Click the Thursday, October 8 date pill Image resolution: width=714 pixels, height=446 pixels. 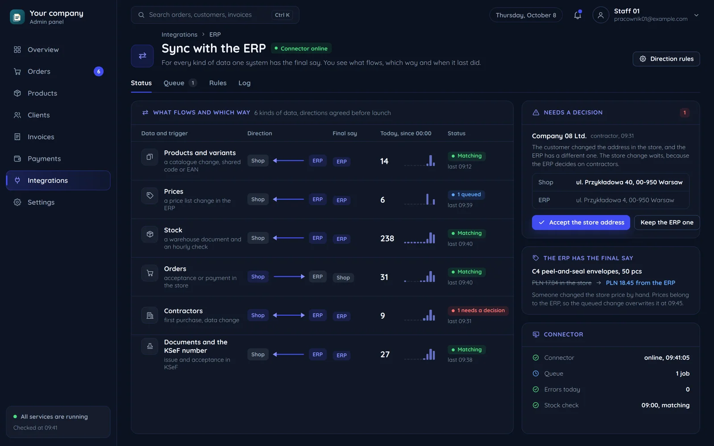526,15
